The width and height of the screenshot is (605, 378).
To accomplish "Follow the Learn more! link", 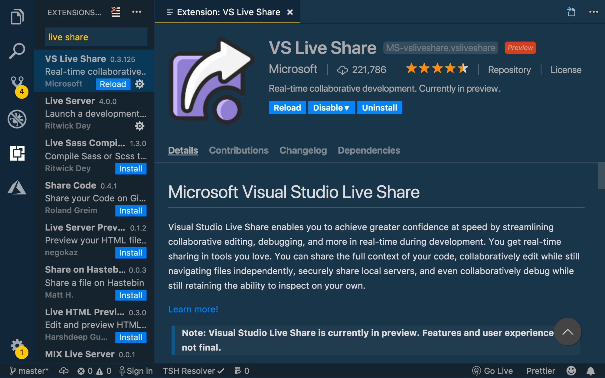I will tap(193, 309).
